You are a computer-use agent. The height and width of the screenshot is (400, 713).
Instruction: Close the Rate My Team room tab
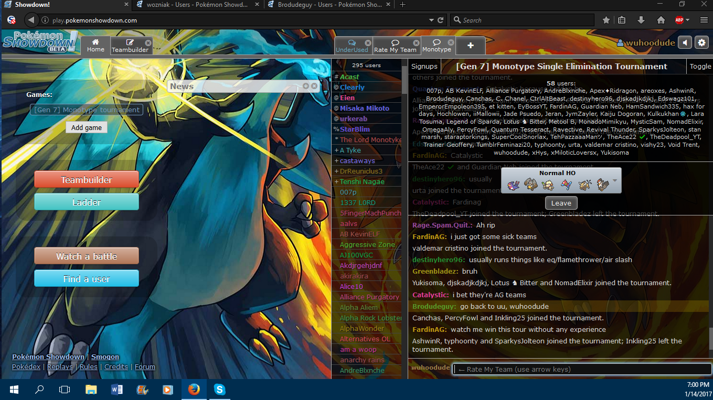[x=417, y=42]
